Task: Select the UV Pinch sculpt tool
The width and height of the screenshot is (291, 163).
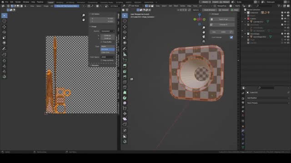Action: [4, 72]
